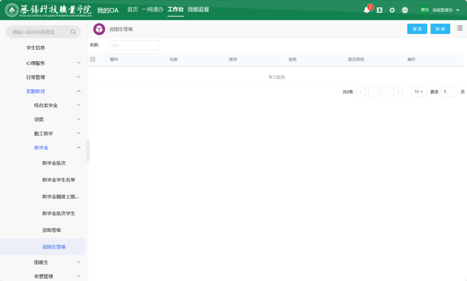
Task: Open 助学金批次学生 in the sidebar
Action: [x=59, y=214]
